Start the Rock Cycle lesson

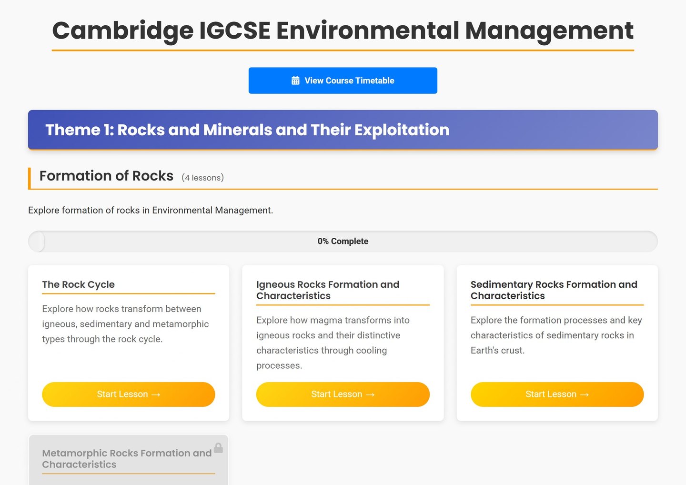(x=129, y=394)
